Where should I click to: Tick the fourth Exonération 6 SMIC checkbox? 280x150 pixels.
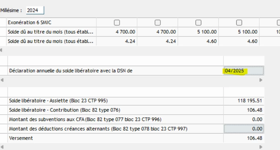pyautogui.click(x=239, y=22)
